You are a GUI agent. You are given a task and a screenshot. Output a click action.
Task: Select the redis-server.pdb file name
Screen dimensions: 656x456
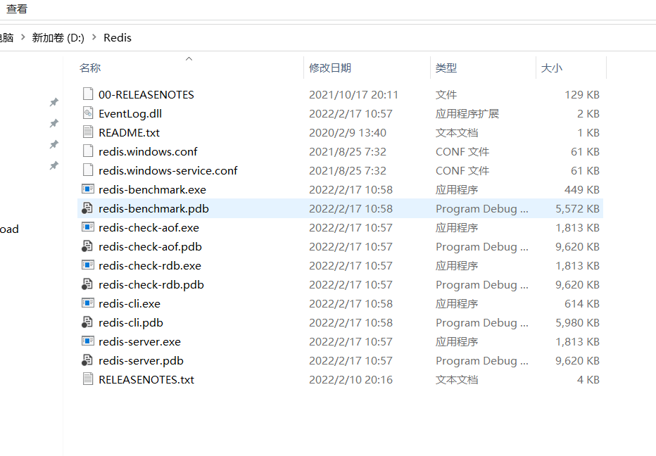pos(141,360)
